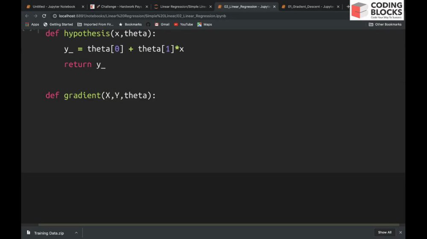Image resolution: width=427 pixels, height=239 pixels.
Task: Open the star Bookmarks shortcut
Action: tap(130, 24)
